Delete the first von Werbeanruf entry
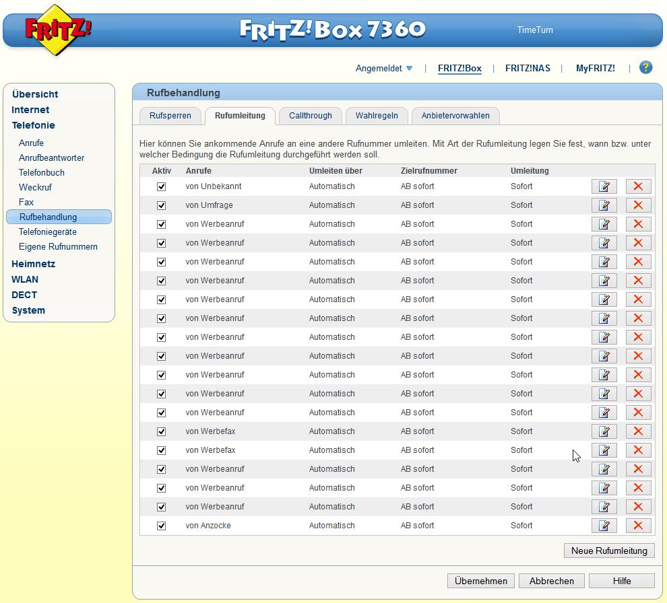Screen dimensions: 667x603 pos(638,224)
